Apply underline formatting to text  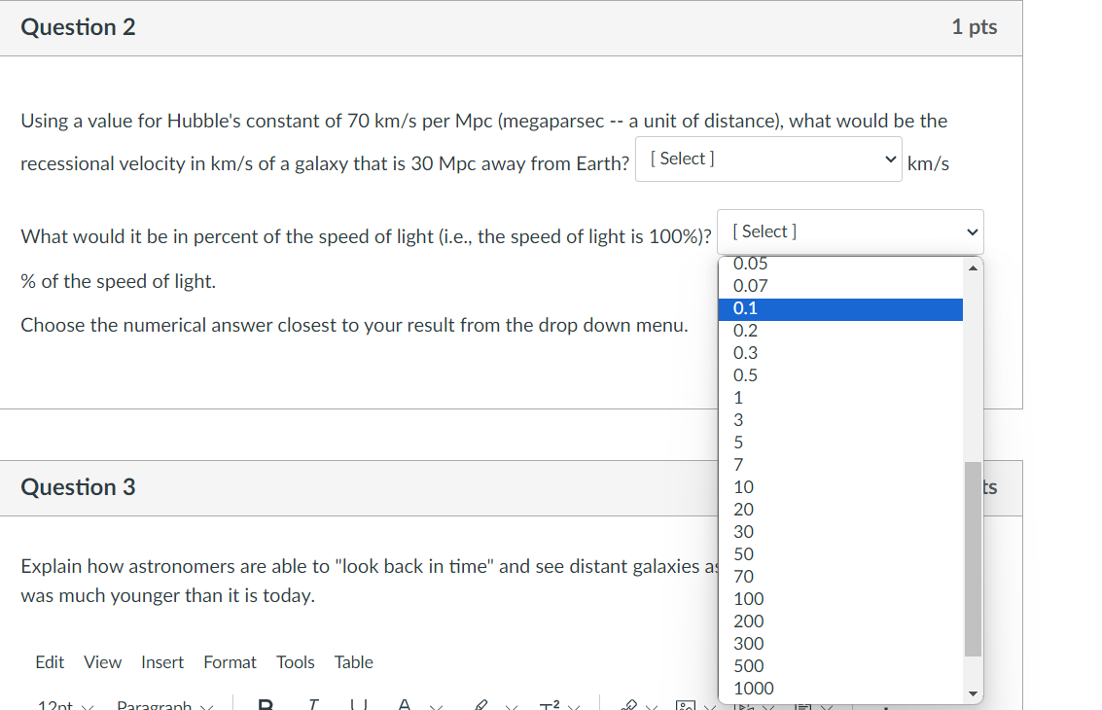coord(358,704)
